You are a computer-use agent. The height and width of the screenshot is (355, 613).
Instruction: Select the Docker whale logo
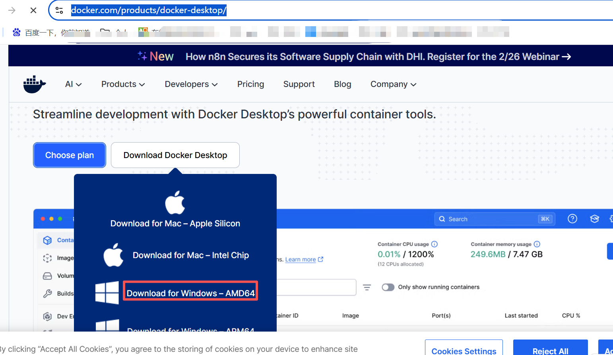pos(34,84)
